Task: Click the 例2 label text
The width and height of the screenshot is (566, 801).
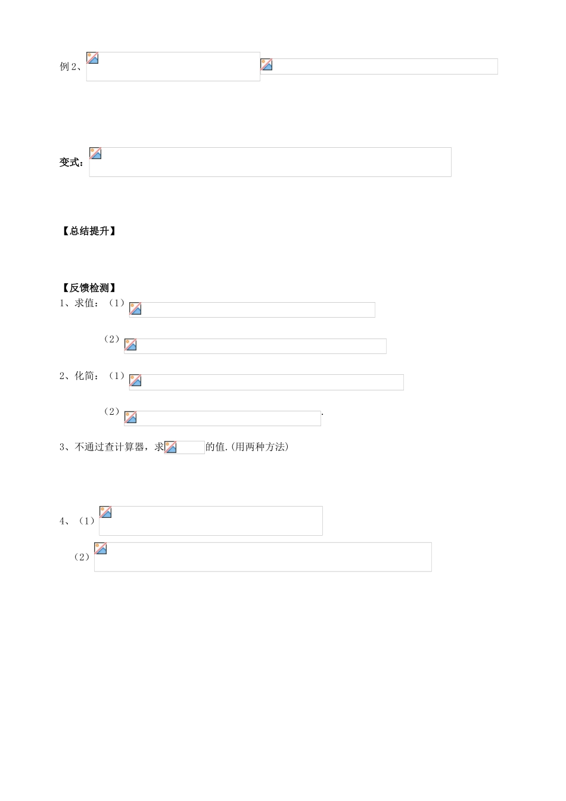Action: pos(70,67)
